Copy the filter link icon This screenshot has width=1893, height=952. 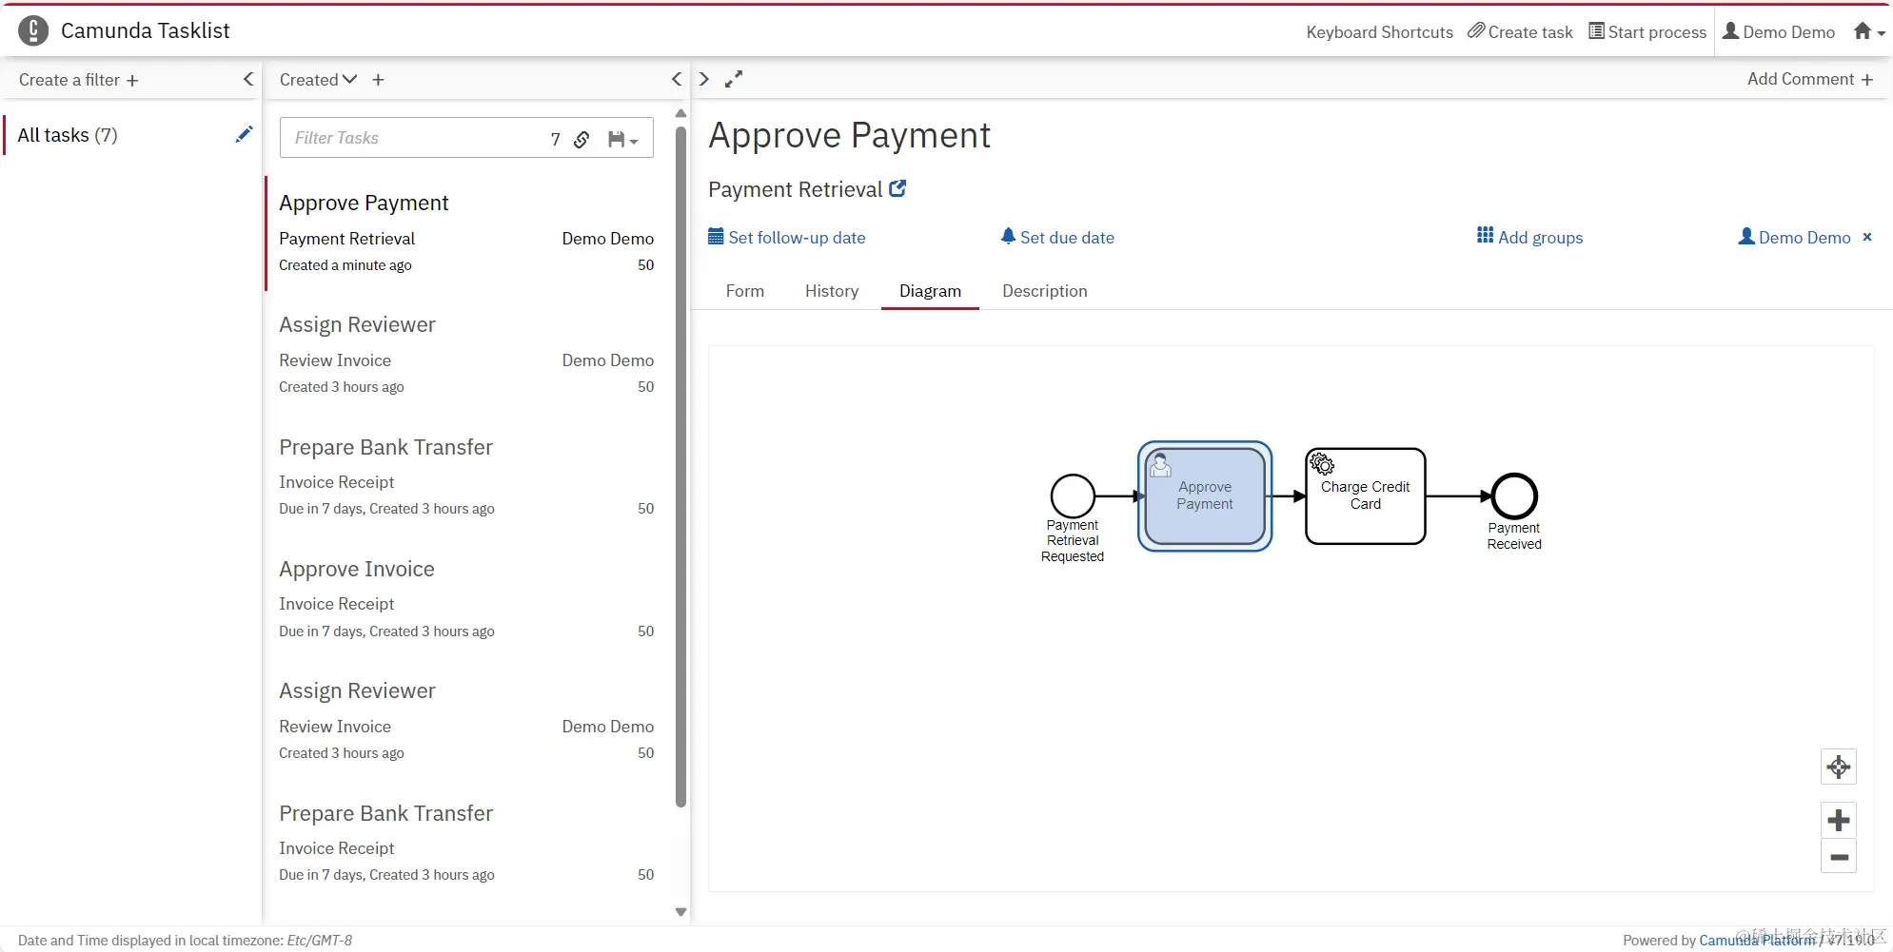click(582, 139)
